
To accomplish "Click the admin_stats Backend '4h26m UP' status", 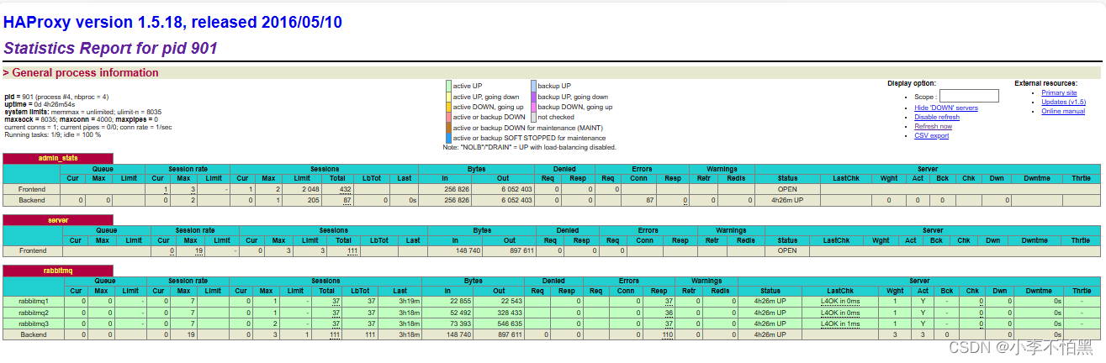I will tap(786, 200).
